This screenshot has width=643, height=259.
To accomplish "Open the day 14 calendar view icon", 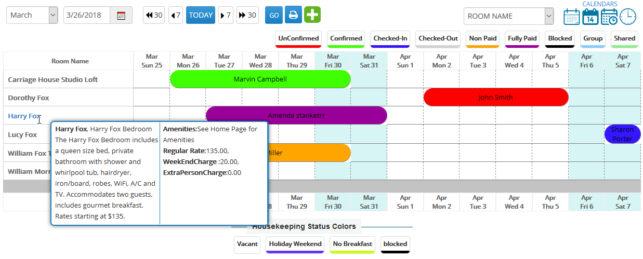I will 590,17.
